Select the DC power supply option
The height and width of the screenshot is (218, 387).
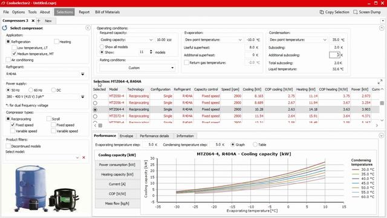pos(53,90)
